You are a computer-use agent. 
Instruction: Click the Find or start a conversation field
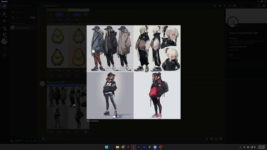tap(23, 5)
